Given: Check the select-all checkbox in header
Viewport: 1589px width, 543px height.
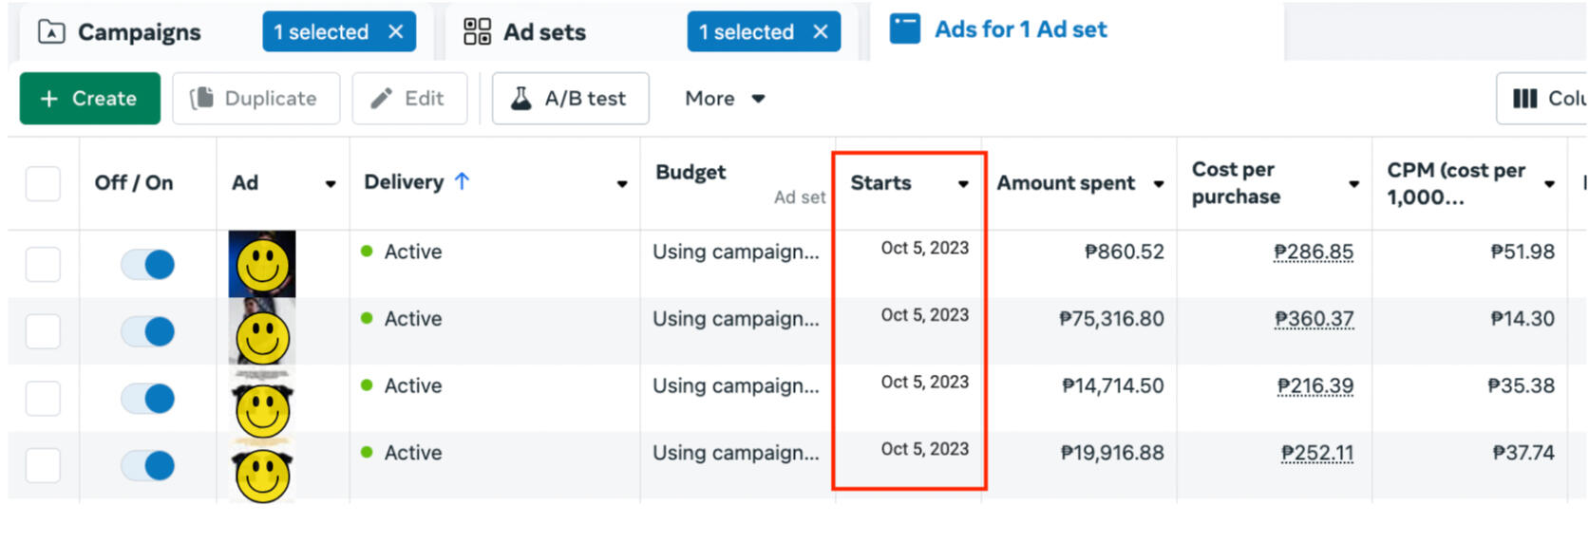Looking at the screenshot, I should [43, 183].
